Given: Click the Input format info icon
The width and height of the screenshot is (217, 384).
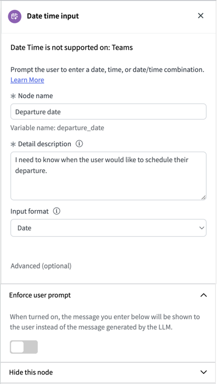Looking at the screenshot, I should tap(56, 211).
